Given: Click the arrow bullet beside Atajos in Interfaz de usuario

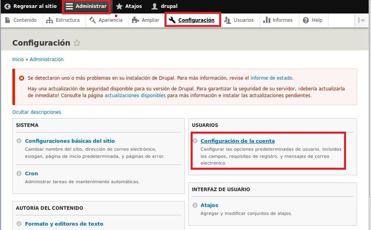Looking at the screenshot, I should tap(195, 205).
